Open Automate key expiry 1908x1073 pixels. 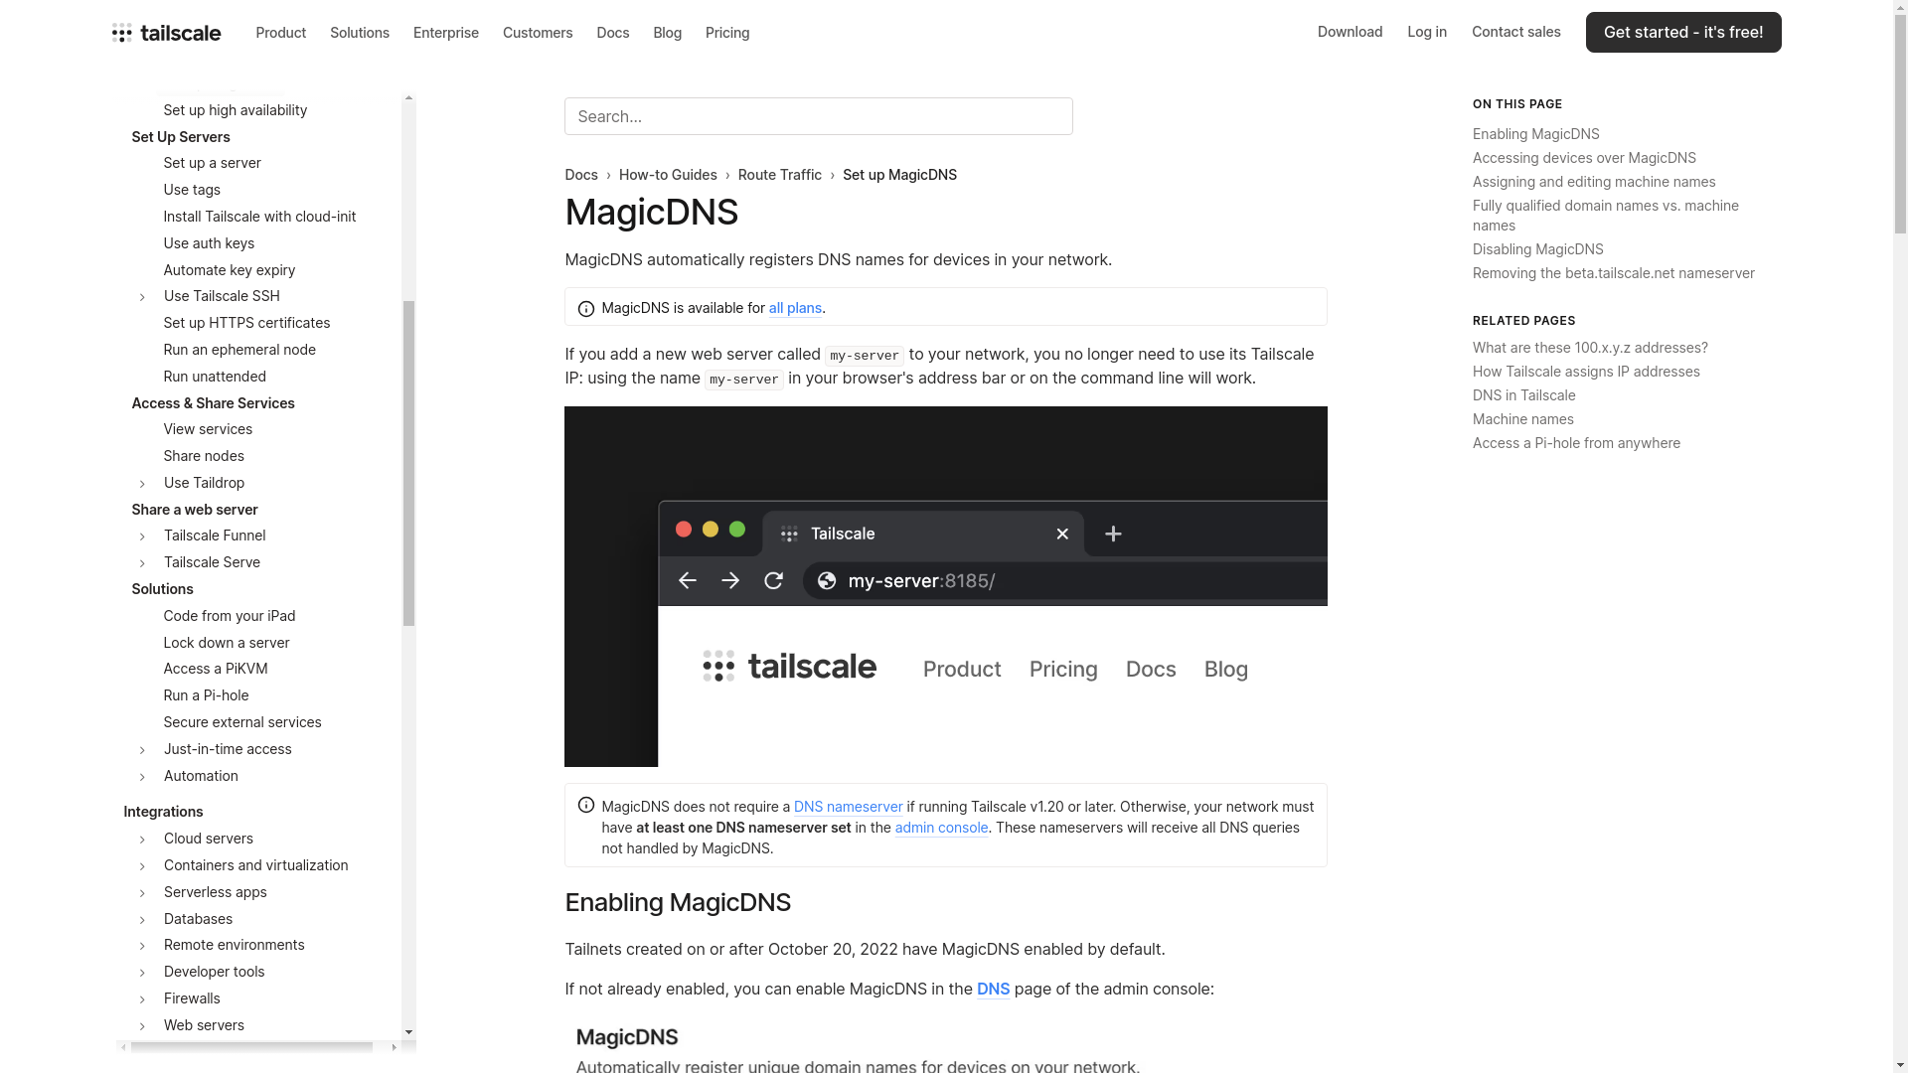[230, 270]
